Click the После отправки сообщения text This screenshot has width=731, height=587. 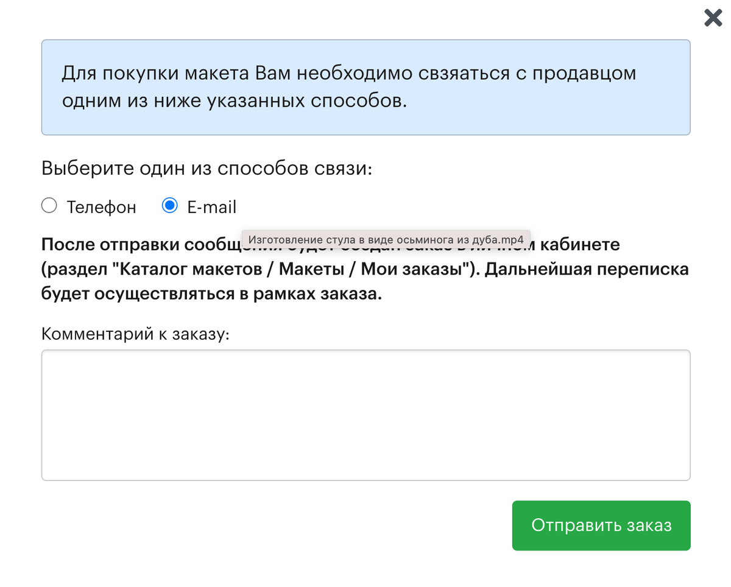[x=140, y=245]
